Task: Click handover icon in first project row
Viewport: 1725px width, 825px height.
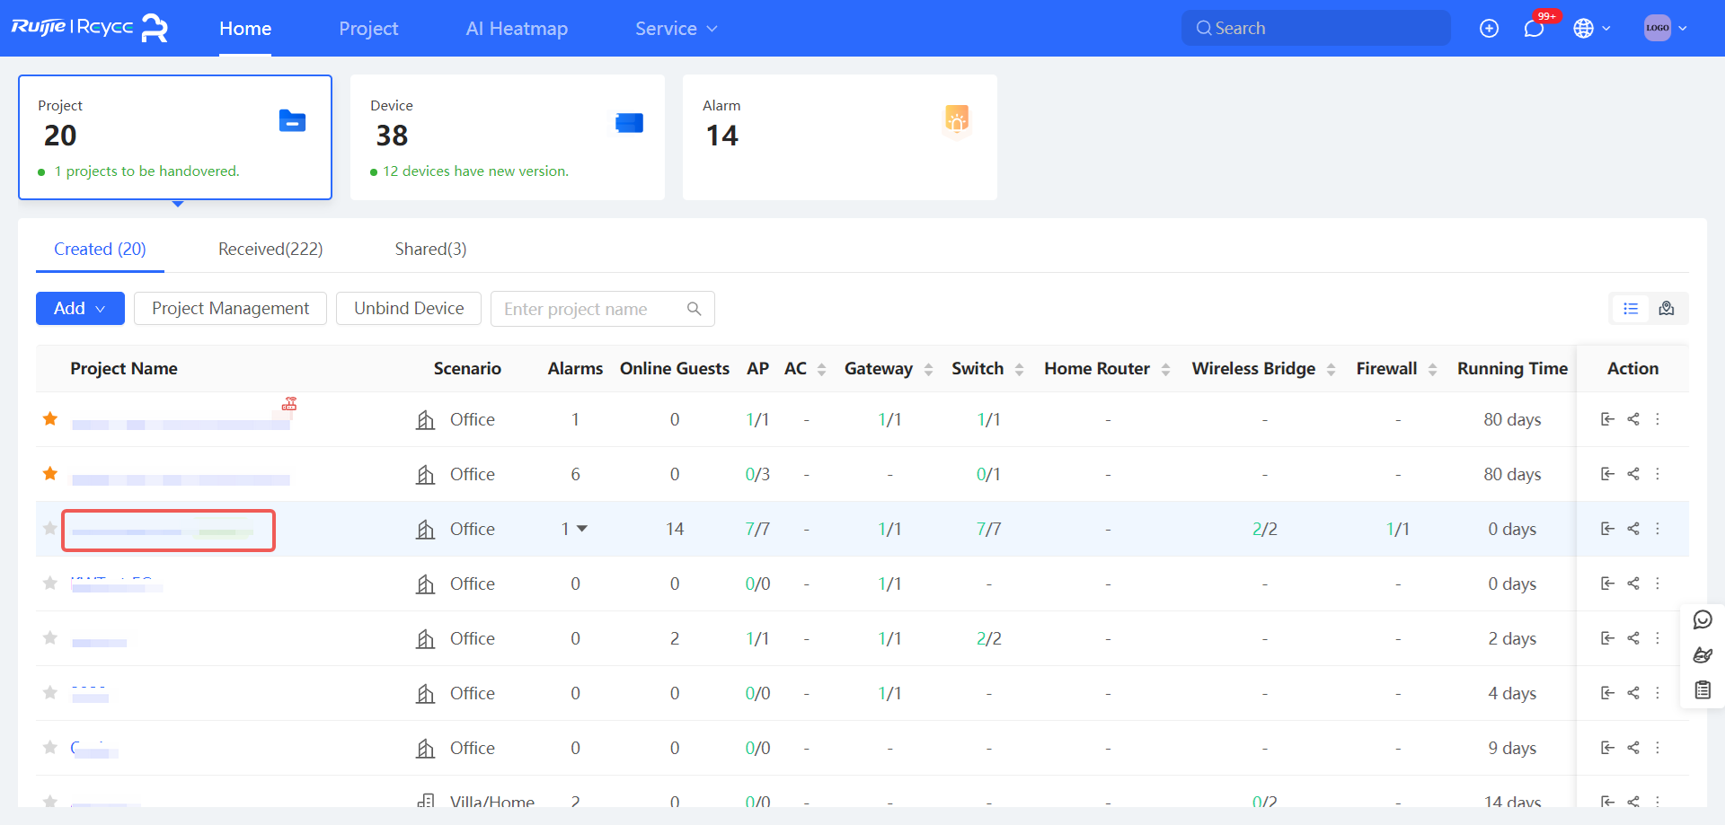Action: (x=1607, y=419)
